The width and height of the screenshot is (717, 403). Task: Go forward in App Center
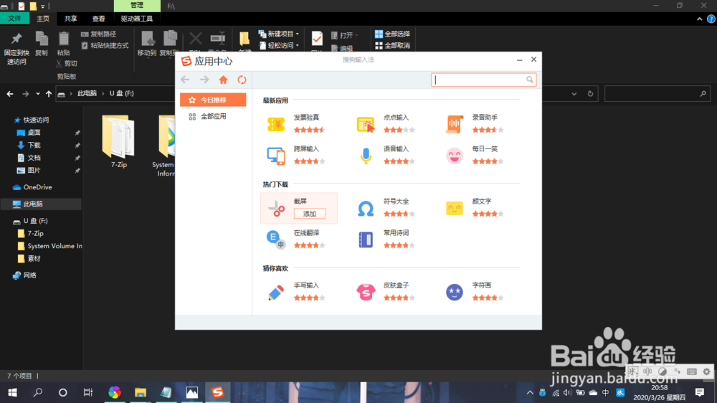point(204,80)
